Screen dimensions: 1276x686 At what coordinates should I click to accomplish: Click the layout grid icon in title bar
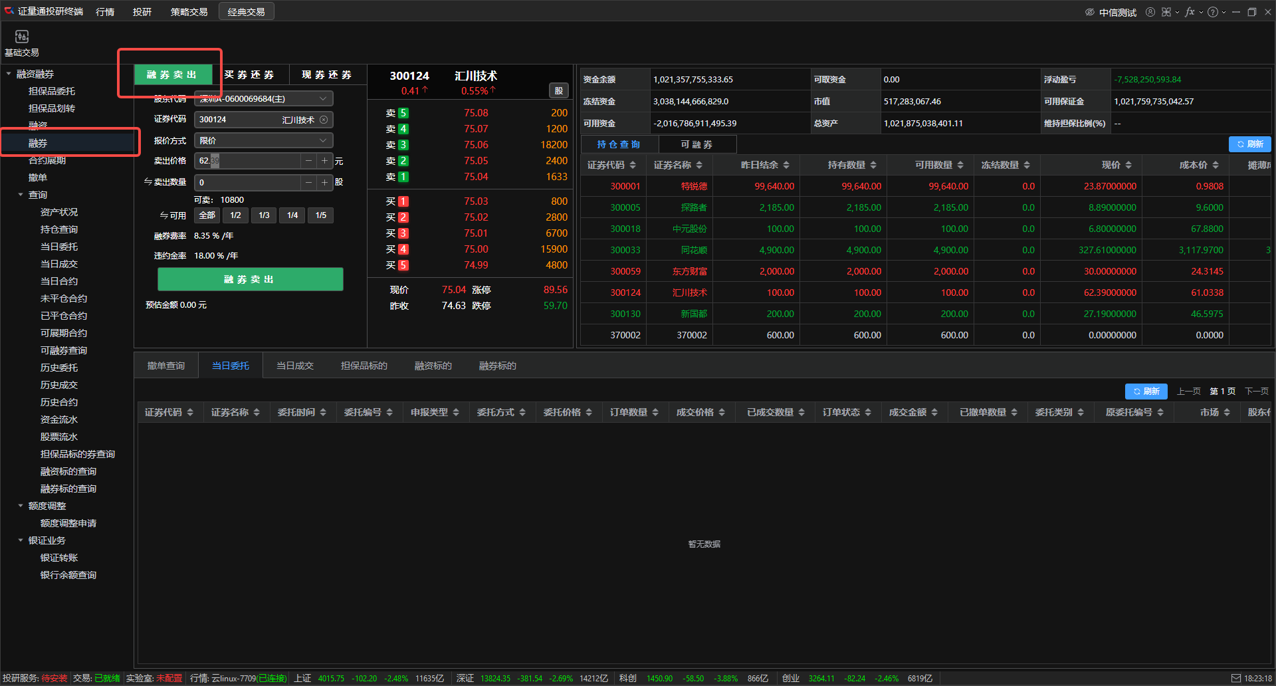point(1166,12)
